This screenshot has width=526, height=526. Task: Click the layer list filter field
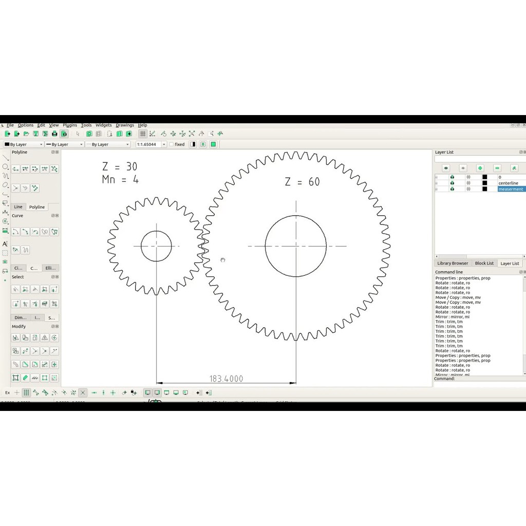(x=480, y=159)
